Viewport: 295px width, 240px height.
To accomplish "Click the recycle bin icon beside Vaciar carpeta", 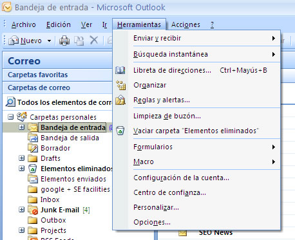I will pos(120,131).
